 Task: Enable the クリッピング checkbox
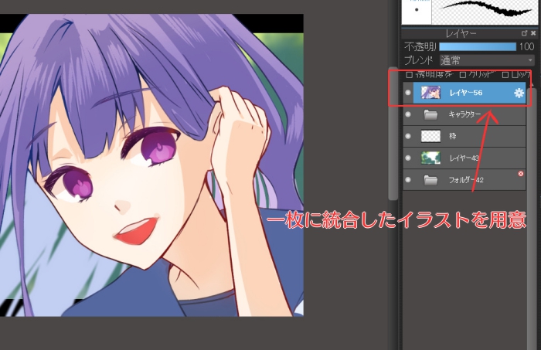[x=462, y=74]
